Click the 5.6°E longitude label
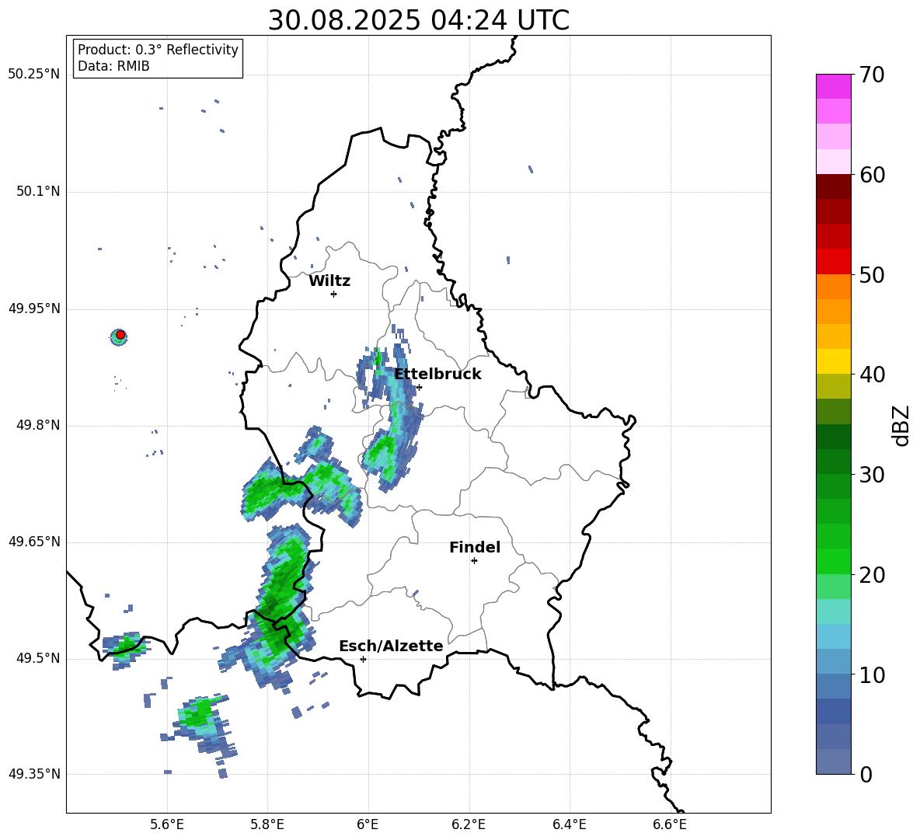 [167, 824]
